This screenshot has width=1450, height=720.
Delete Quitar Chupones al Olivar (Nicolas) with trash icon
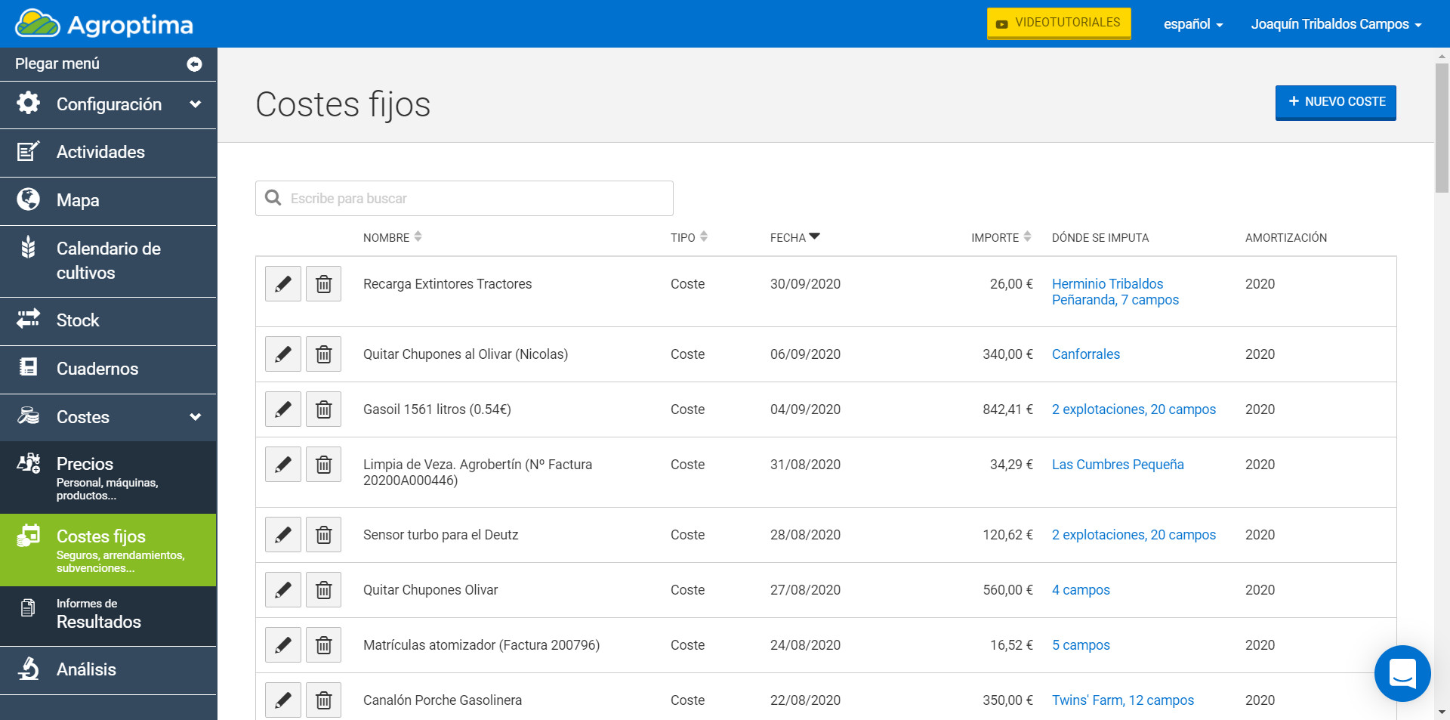[323, 354]
